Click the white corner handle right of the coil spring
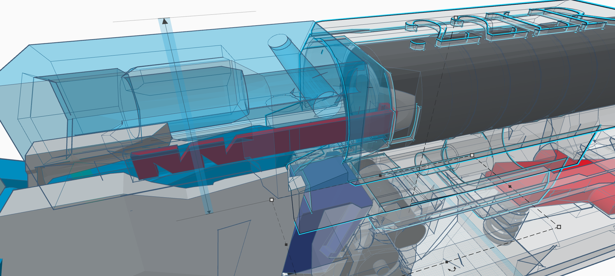This screenshot has height=276, width=615. pyautogui.click(x=559, y=227)
